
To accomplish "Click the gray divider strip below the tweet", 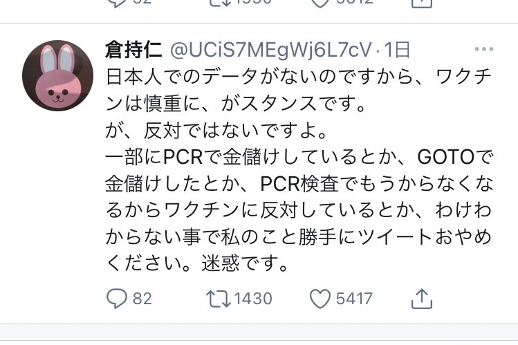I will point(259,332).
